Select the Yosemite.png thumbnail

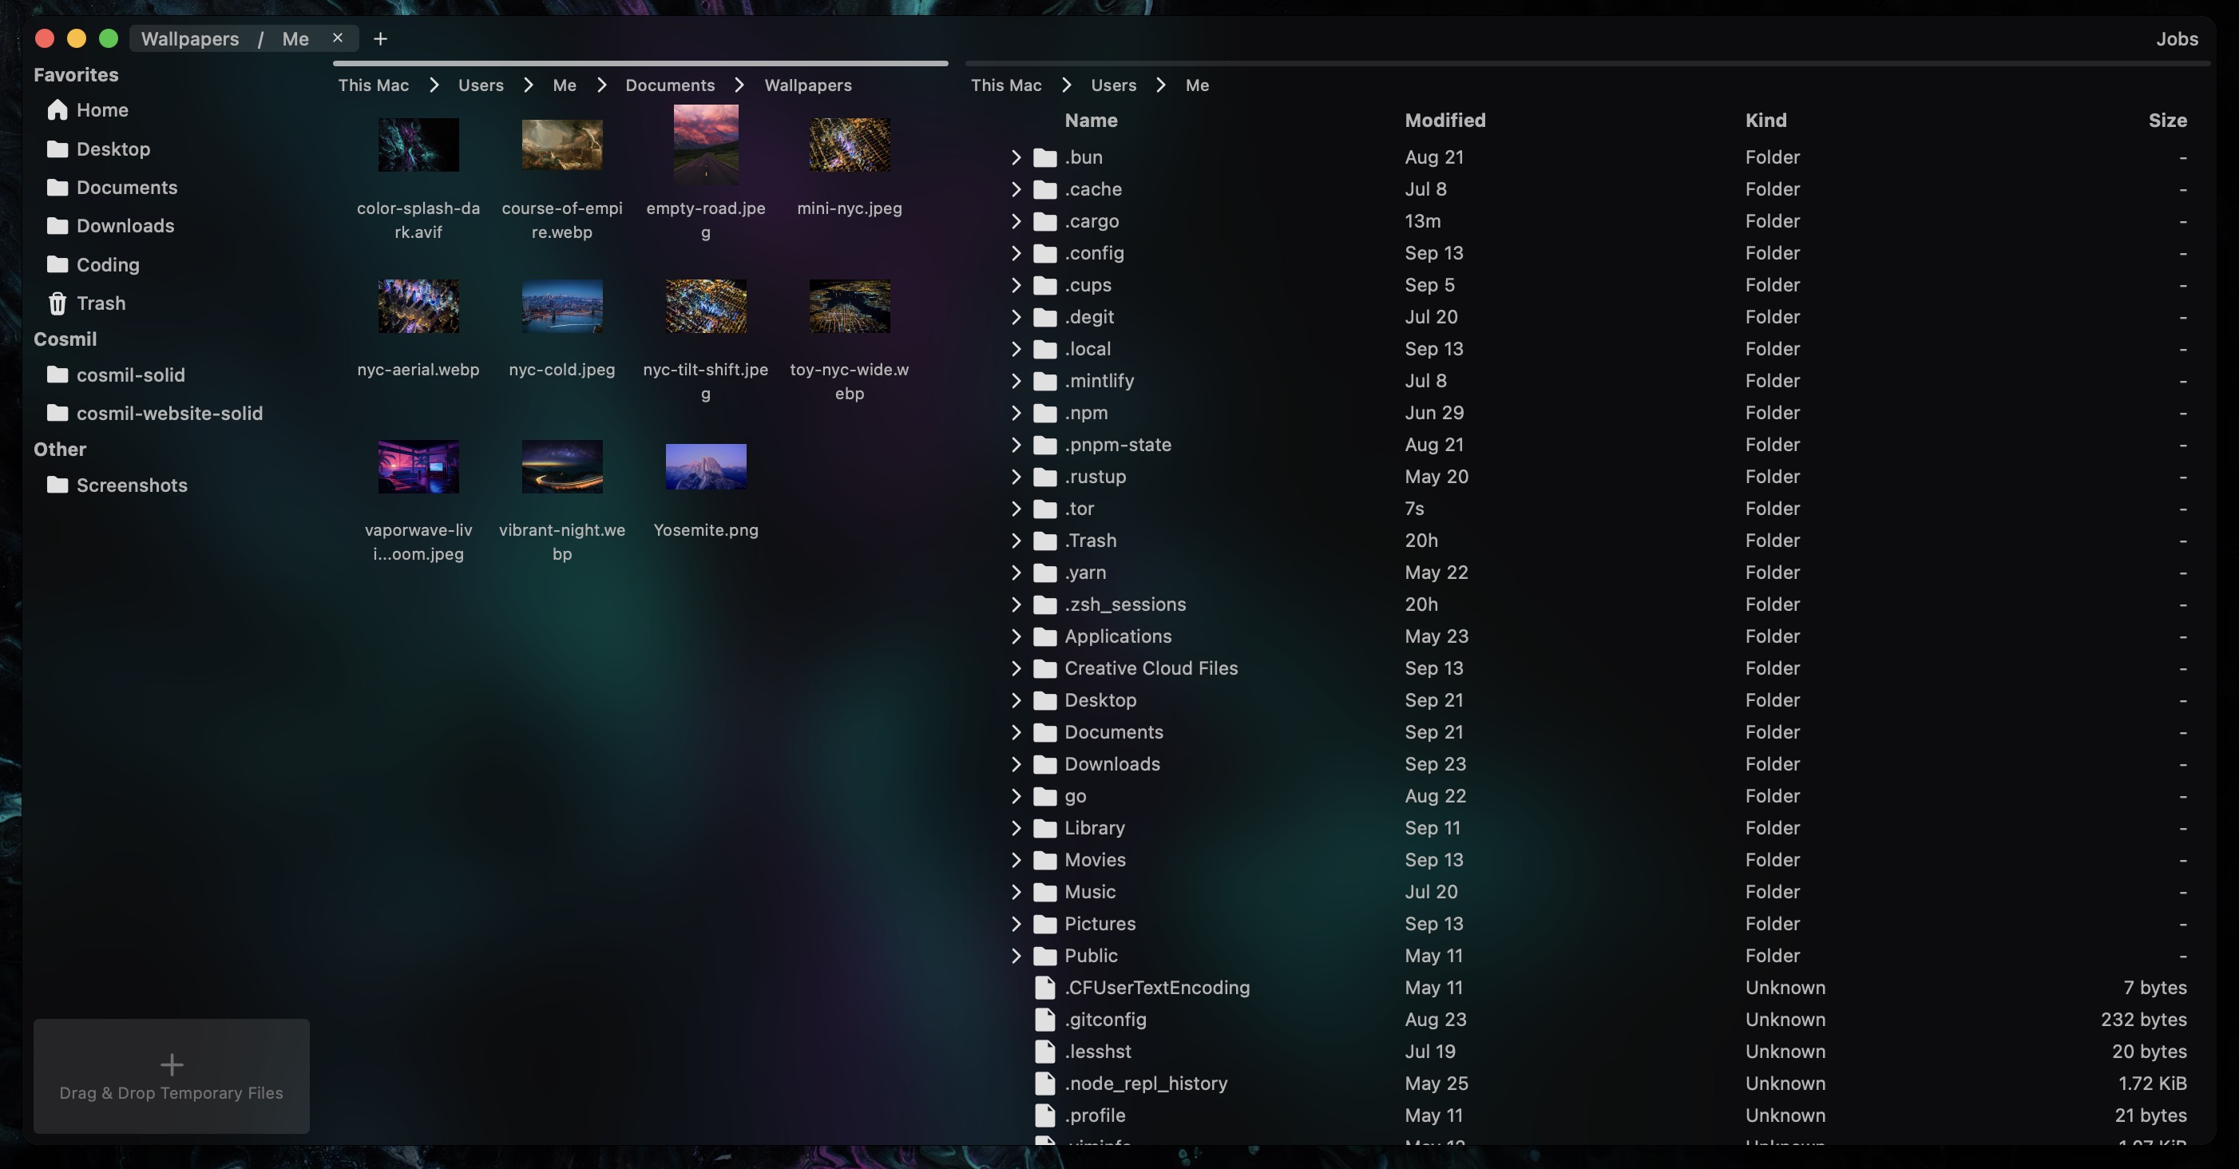(x=705, y=468)
